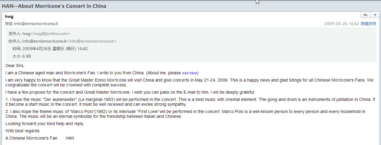This screenshot has height=145, width=381.
Task: Open the more-actions dropdown beside reply
Action: (375, 15)
